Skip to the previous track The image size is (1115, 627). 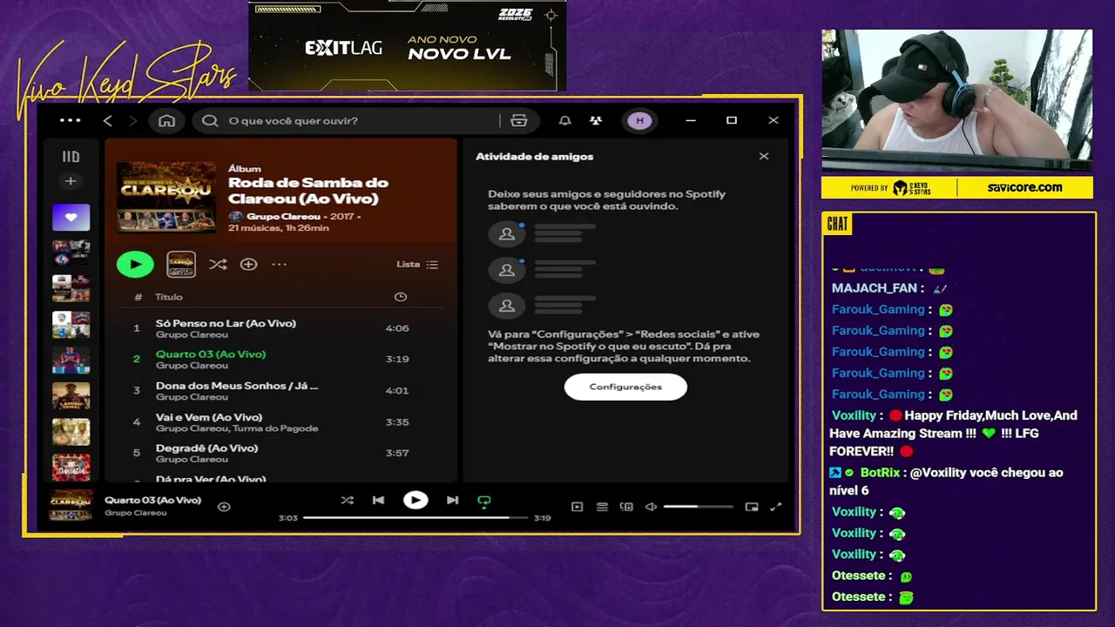pos(378,500)
